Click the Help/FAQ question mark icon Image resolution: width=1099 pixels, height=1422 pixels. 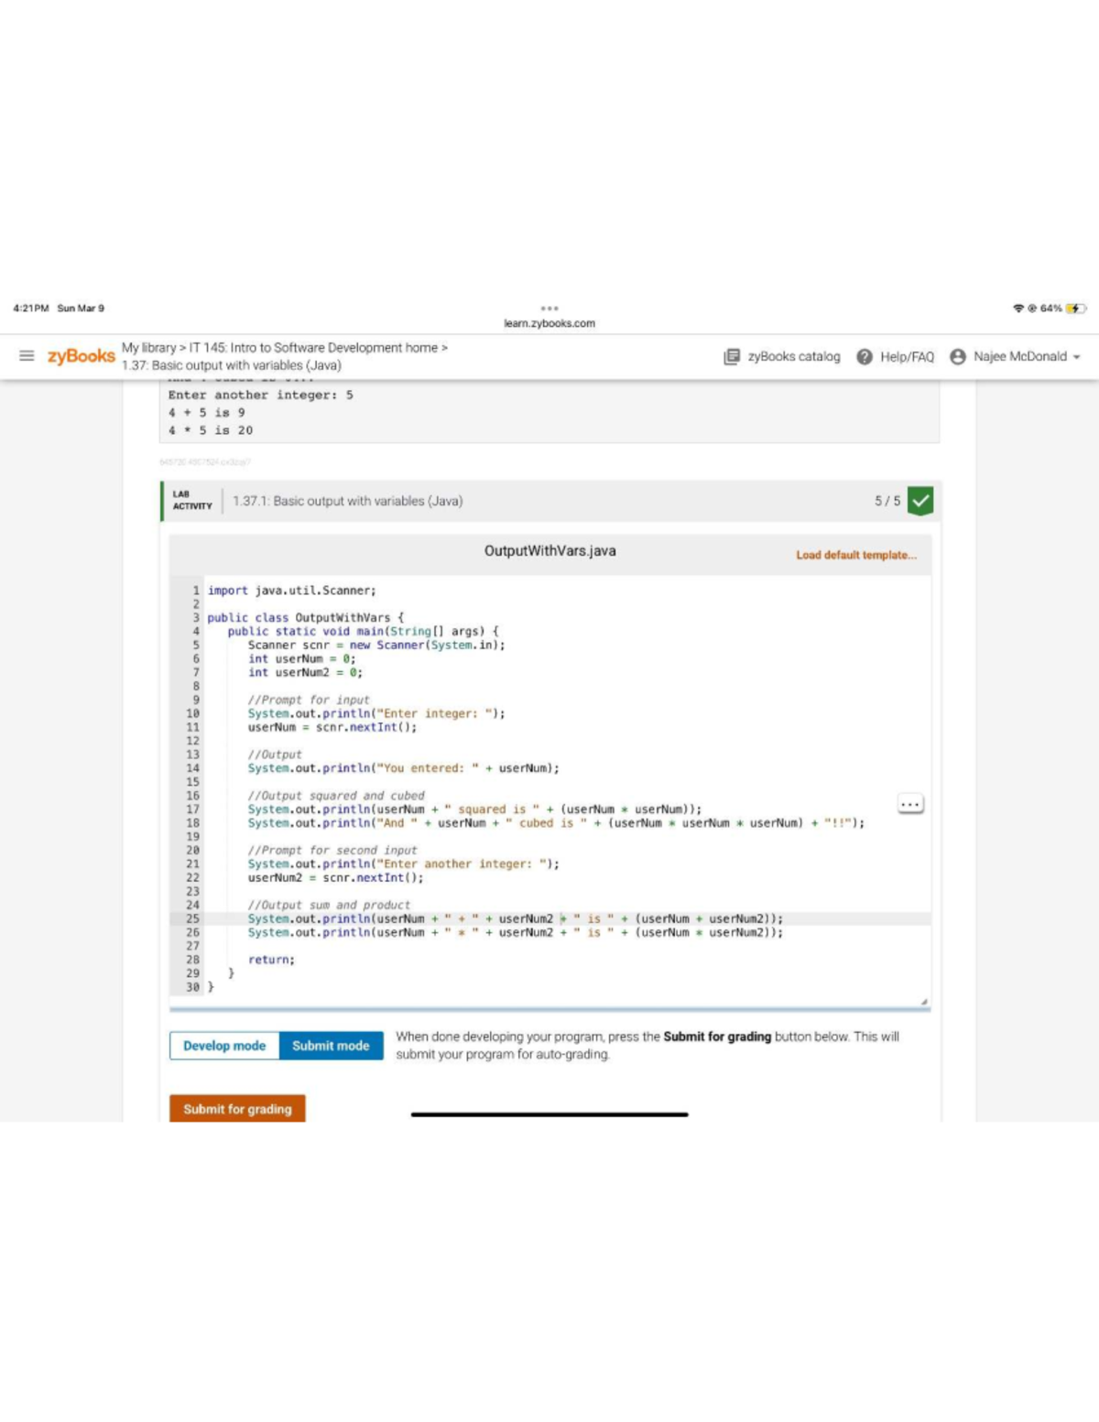(865, 357)
